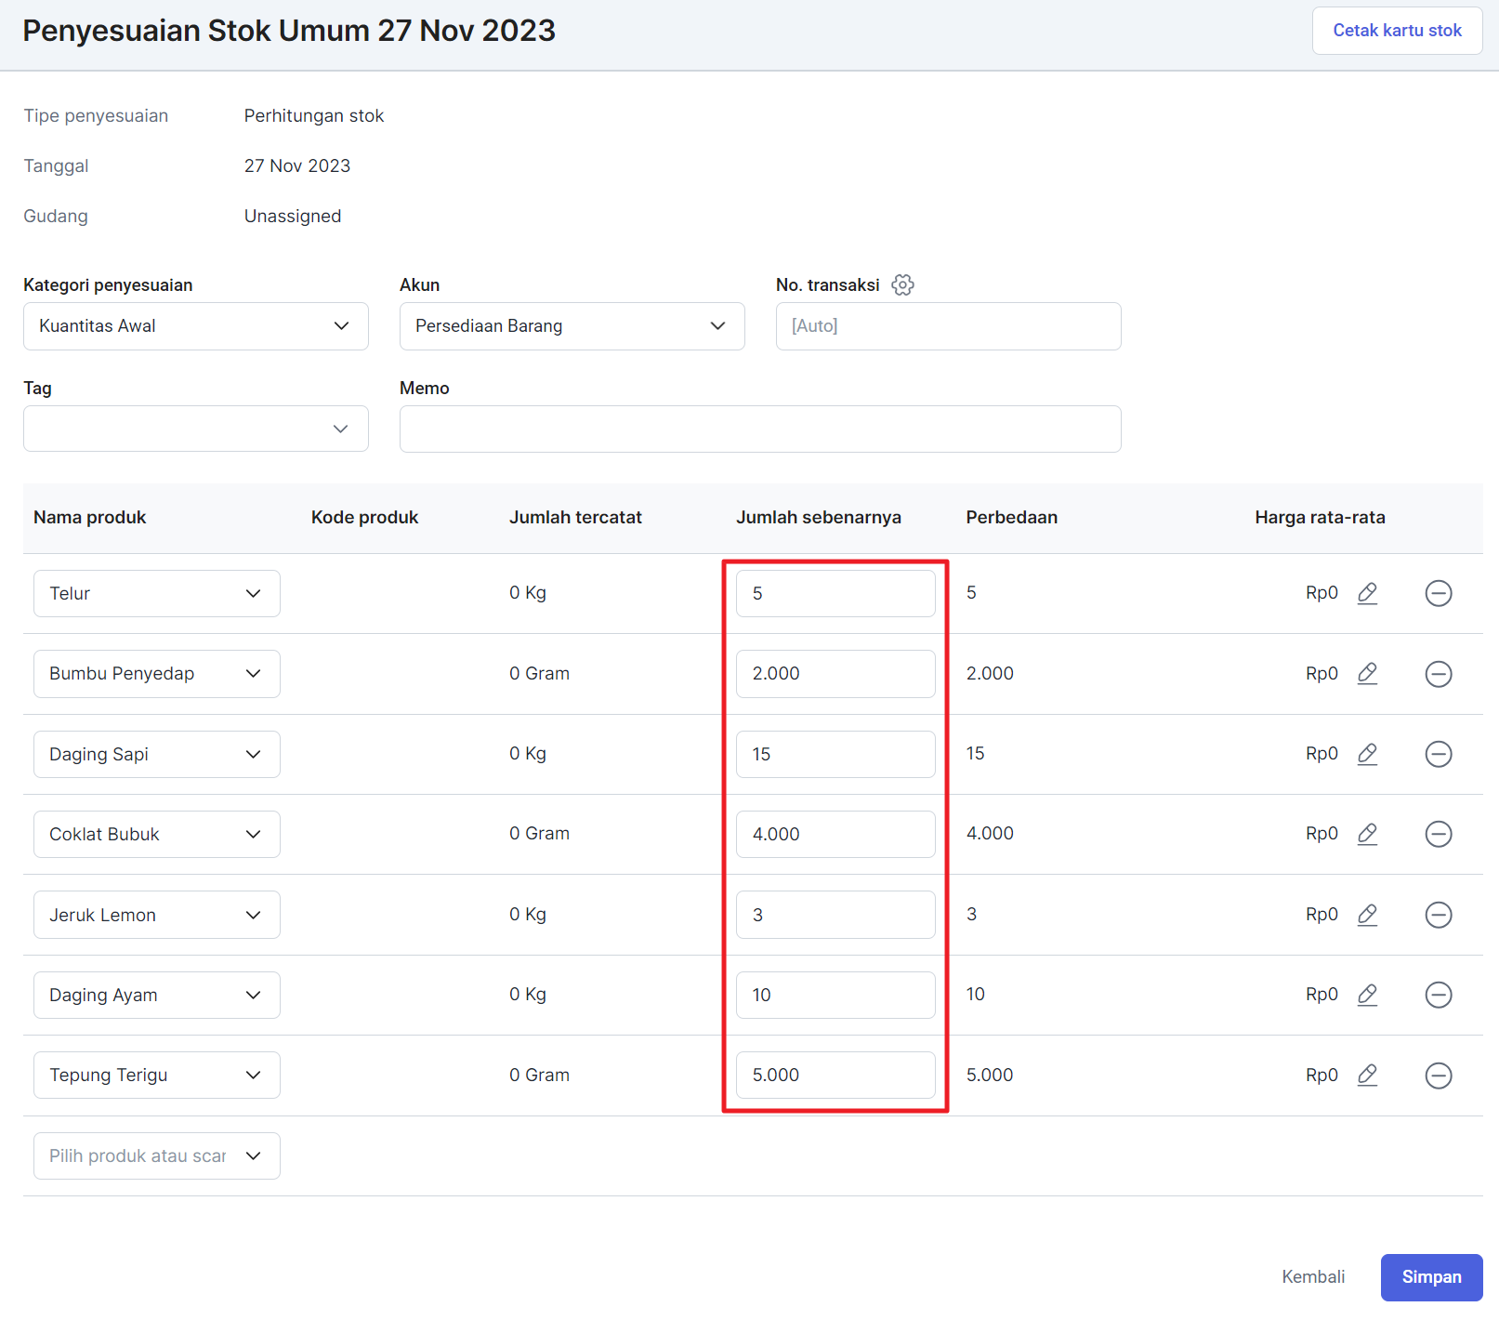Open Daging Ayam product dropdown
Screen dimensions: 1499x1320
point(157,995)
